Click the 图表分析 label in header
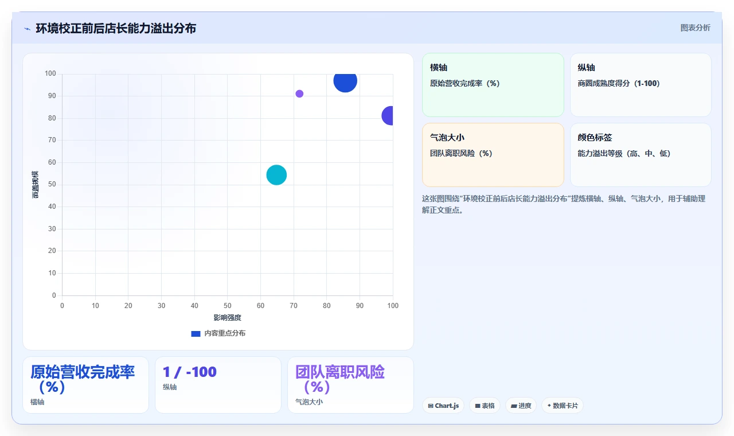 click(x=695, y=28)
